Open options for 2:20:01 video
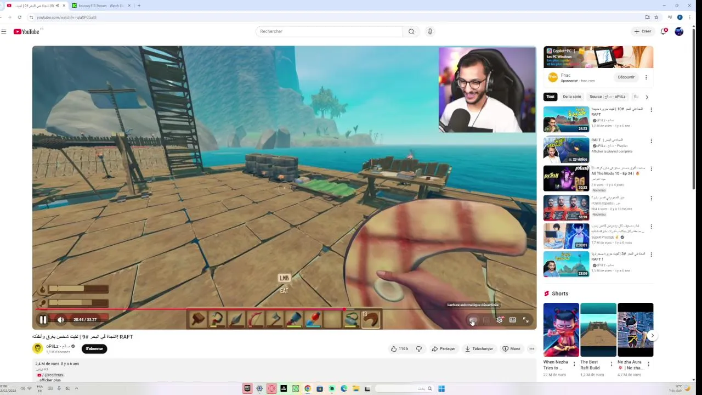 click(x=651, y=227)
